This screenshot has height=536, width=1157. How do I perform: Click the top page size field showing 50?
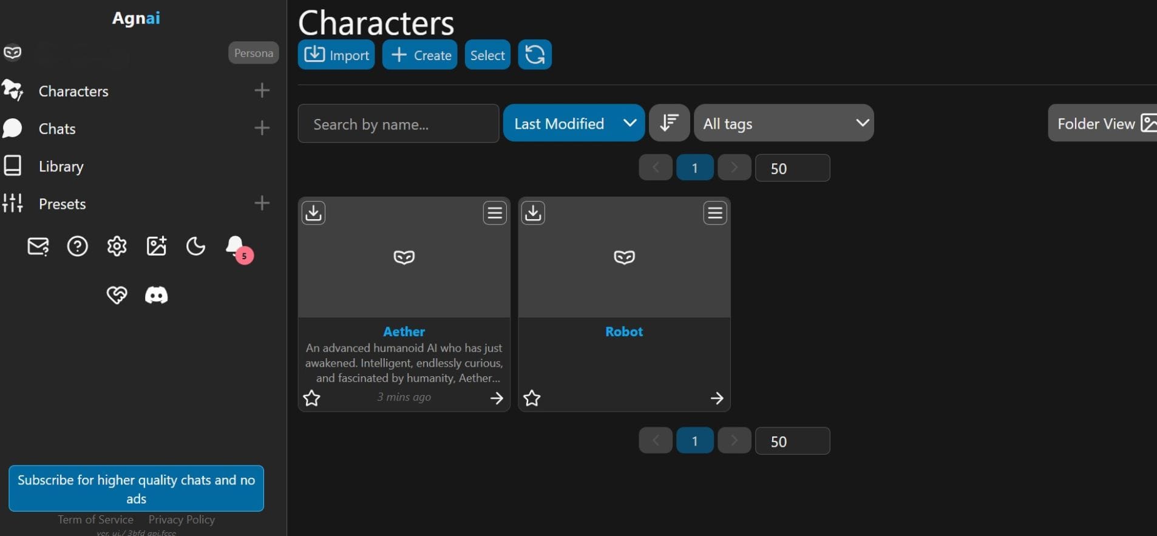(792, 168)
